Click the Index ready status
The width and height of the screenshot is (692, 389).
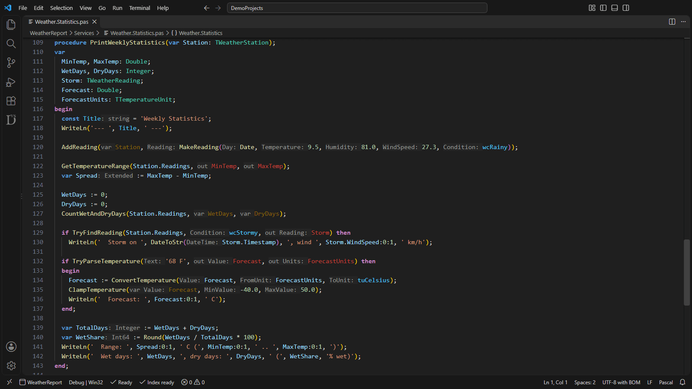(157, 382)
